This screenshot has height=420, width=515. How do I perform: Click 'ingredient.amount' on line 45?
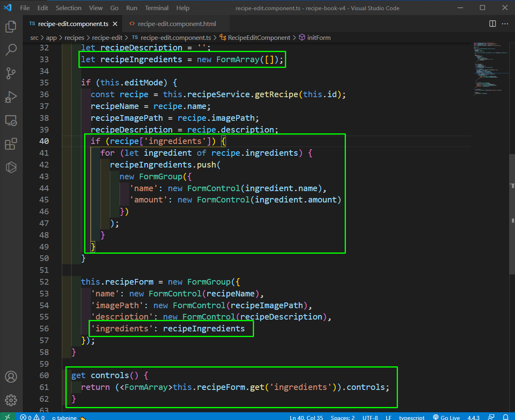pos(296,200)
